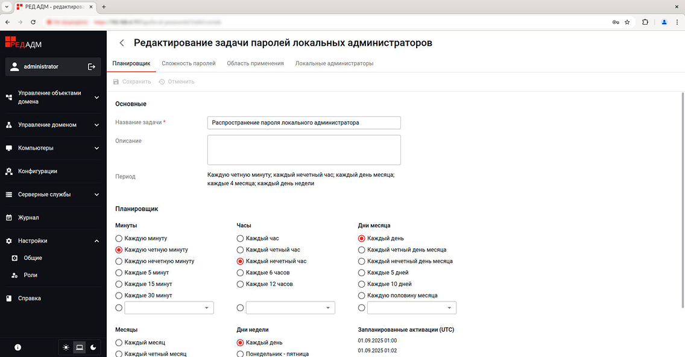Click the Управление доменом sidebar icon

(x=8, y=125)
